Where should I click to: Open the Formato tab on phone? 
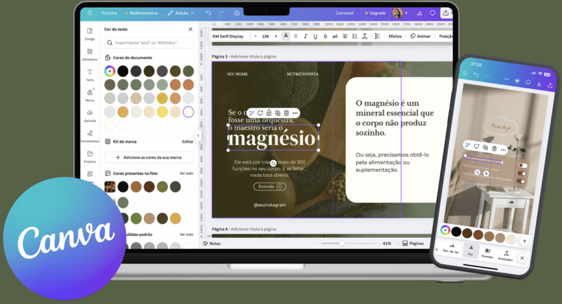487,253
